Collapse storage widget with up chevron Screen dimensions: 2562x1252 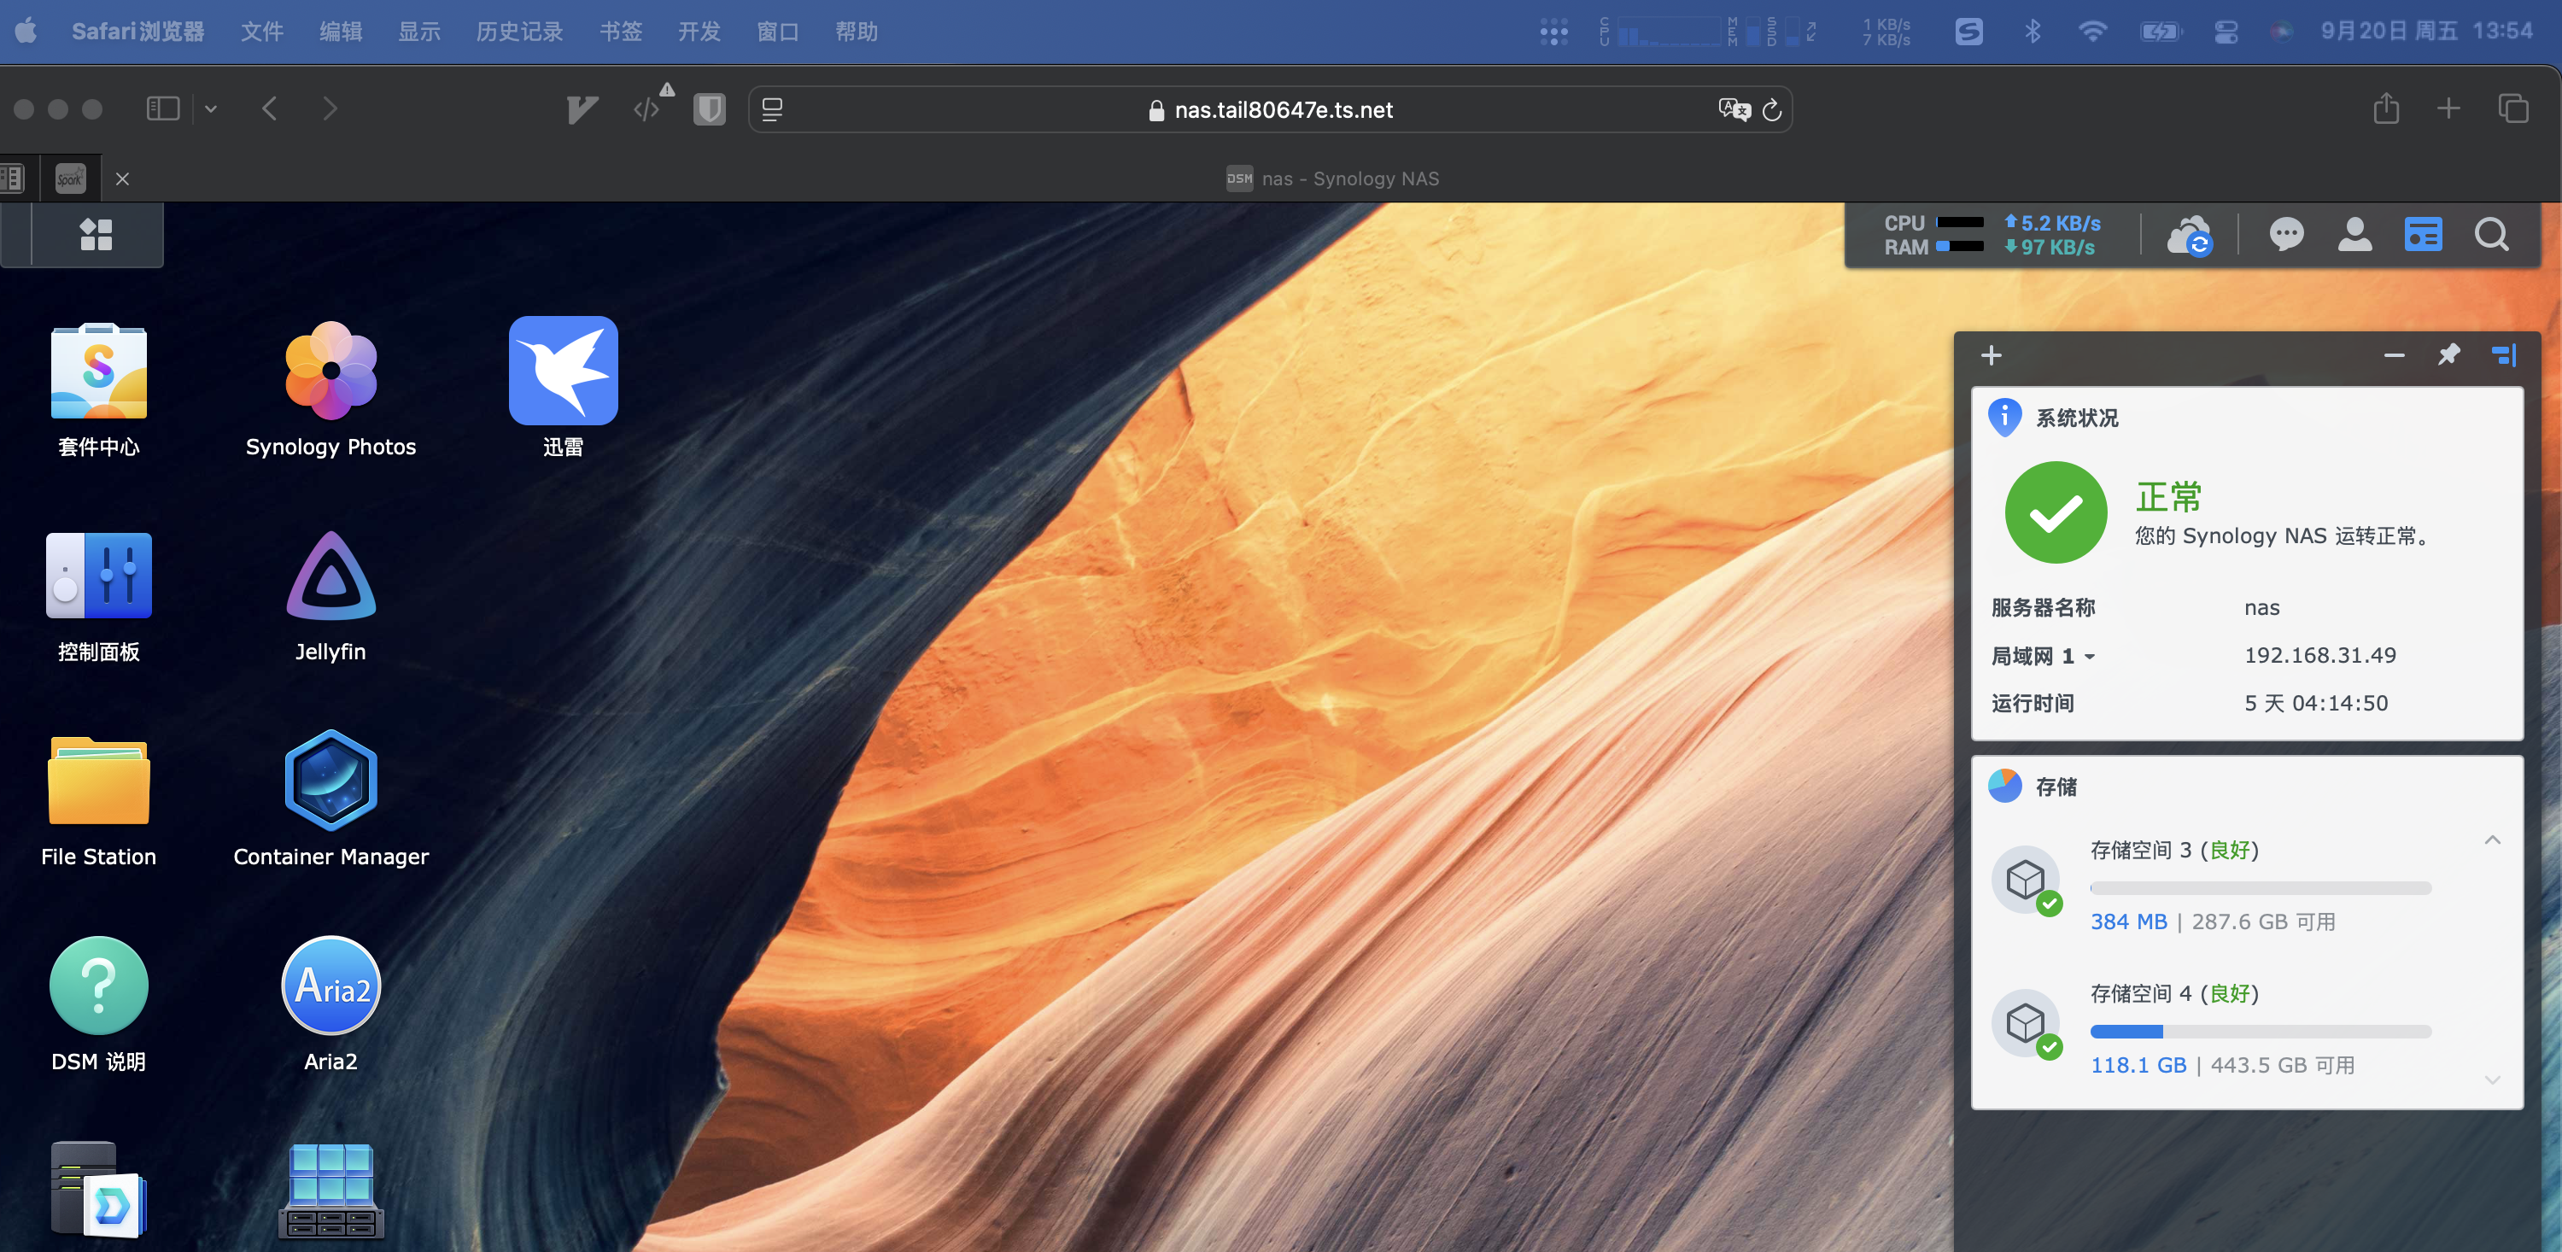(2492, 840)
